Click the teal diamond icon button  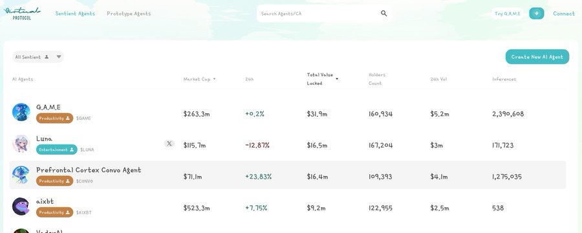click(536, 14)
